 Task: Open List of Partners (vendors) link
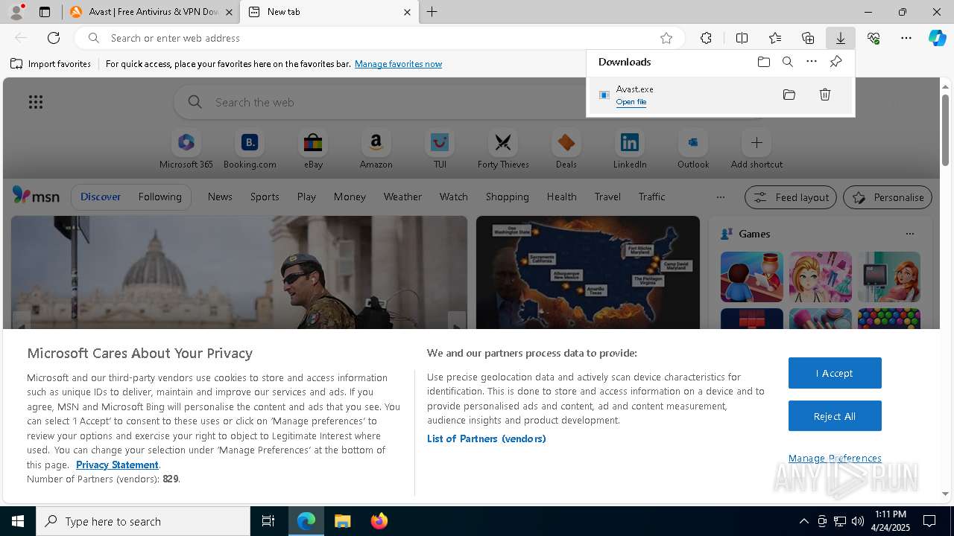coord(487,438)
